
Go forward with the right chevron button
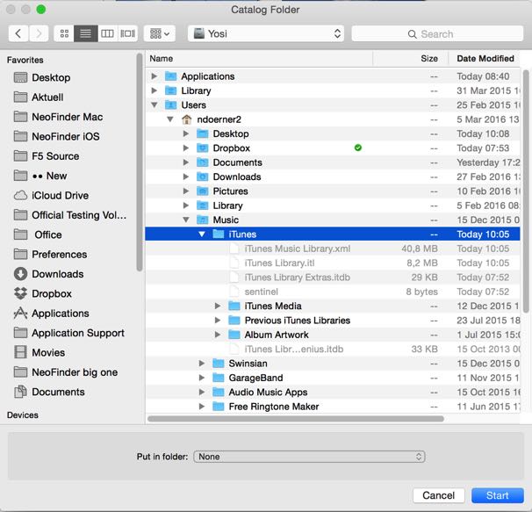(39, 33)
